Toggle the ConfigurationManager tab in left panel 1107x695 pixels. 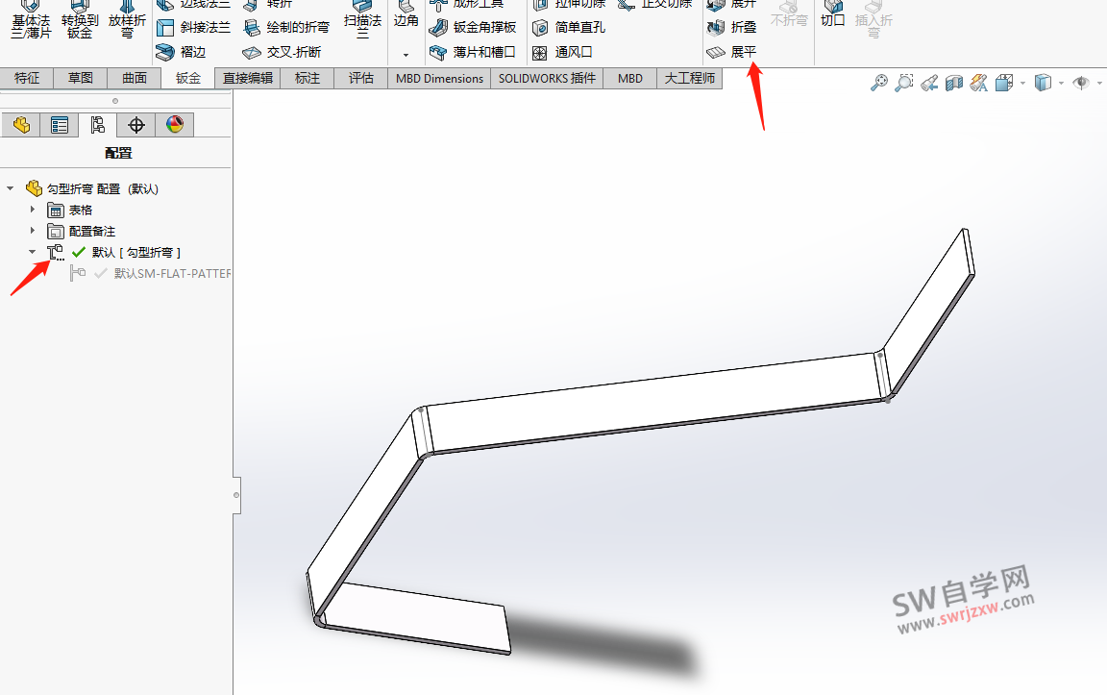97,124
